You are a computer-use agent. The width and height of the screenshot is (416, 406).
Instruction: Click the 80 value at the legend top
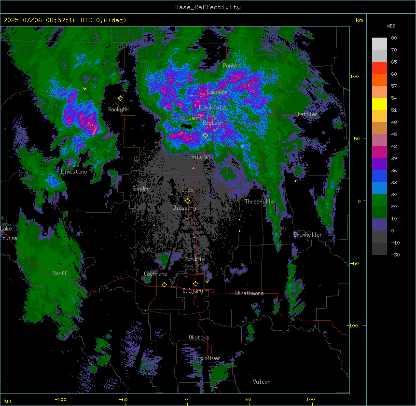pyautogui.click(x=394, y=38)
